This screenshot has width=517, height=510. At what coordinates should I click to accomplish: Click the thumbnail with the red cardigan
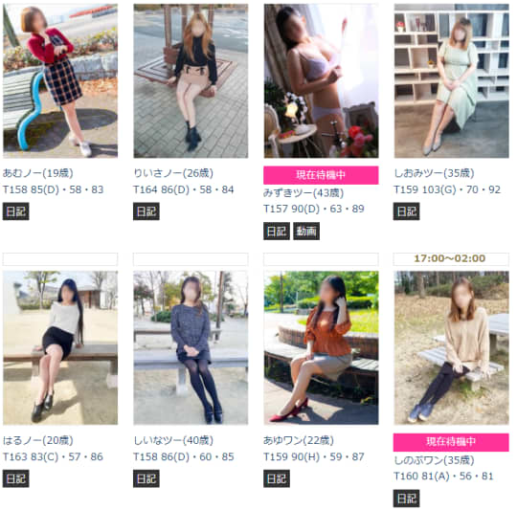[x=60, y=81]
